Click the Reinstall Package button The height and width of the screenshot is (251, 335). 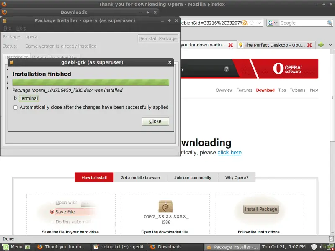158,38
